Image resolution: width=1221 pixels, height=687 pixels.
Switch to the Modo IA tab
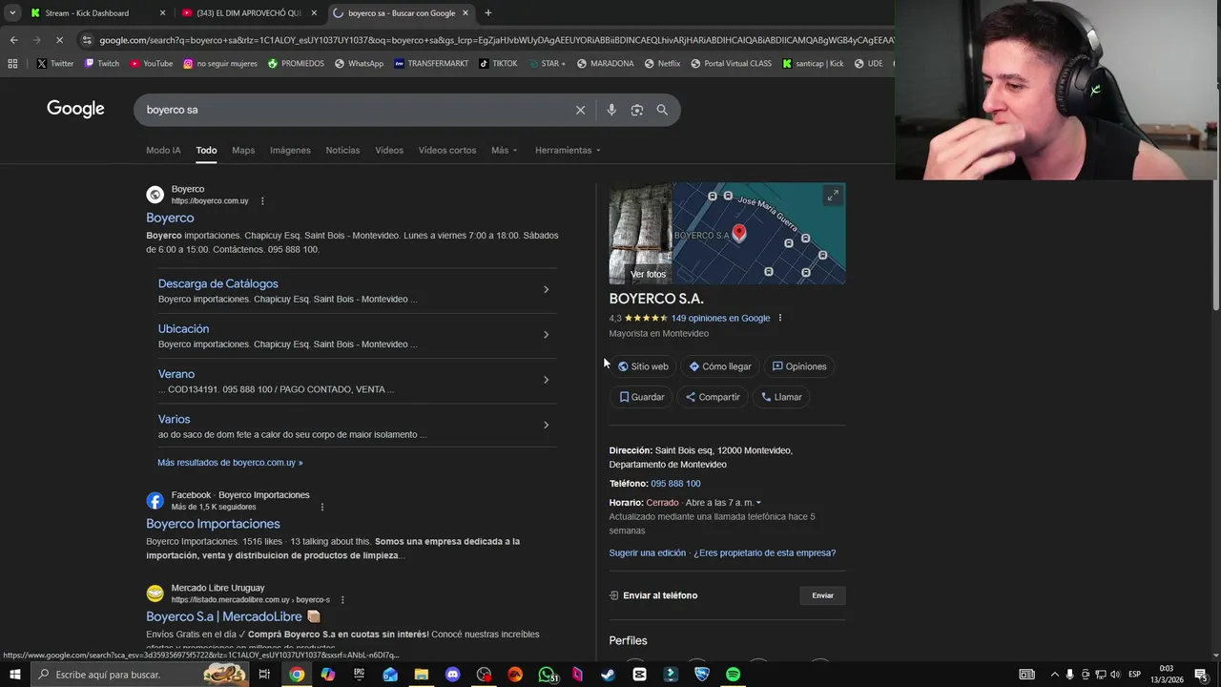tap(163, 150)
